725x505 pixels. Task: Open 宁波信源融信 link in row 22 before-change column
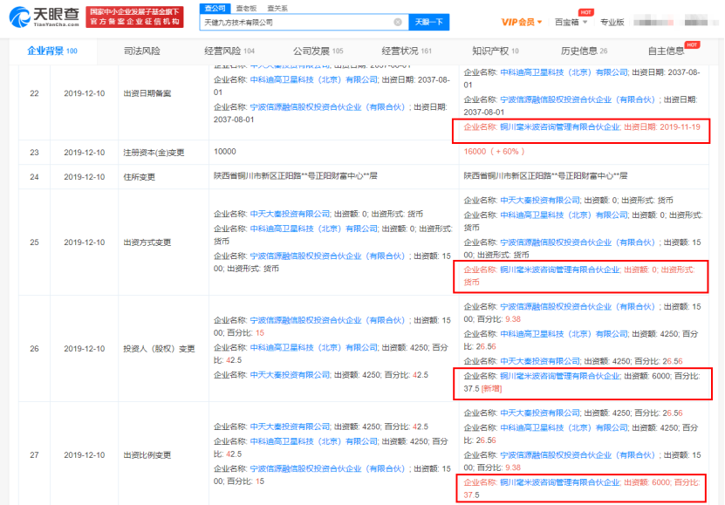[x=327, y=107]
